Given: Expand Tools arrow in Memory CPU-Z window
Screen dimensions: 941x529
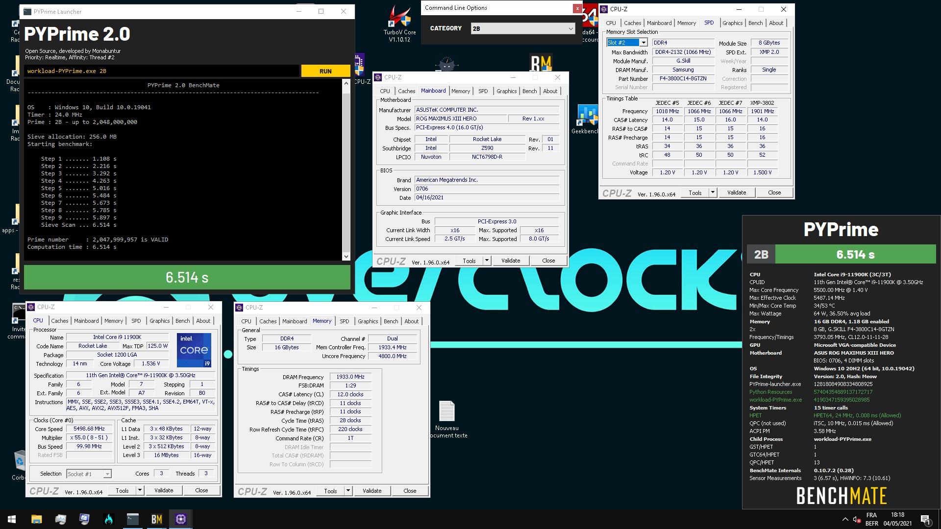Looking at the screenshot, I should (348, 491).
